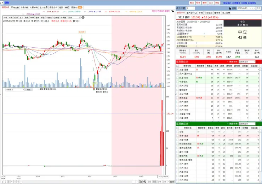Viewport: 262px width, 184px height.
Task: Tick the checkbox for 新加坡商瑞銀
Action: click(177, 144)
